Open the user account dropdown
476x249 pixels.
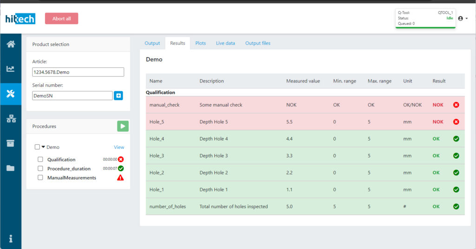tap(463, 19)
